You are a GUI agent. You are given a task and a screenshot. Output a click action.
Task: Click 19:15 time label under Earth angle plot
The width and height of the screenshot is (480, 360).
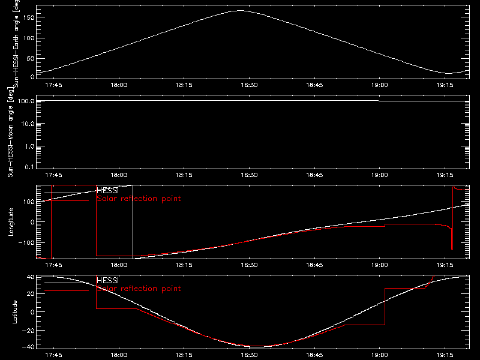(x=445, y=85)
